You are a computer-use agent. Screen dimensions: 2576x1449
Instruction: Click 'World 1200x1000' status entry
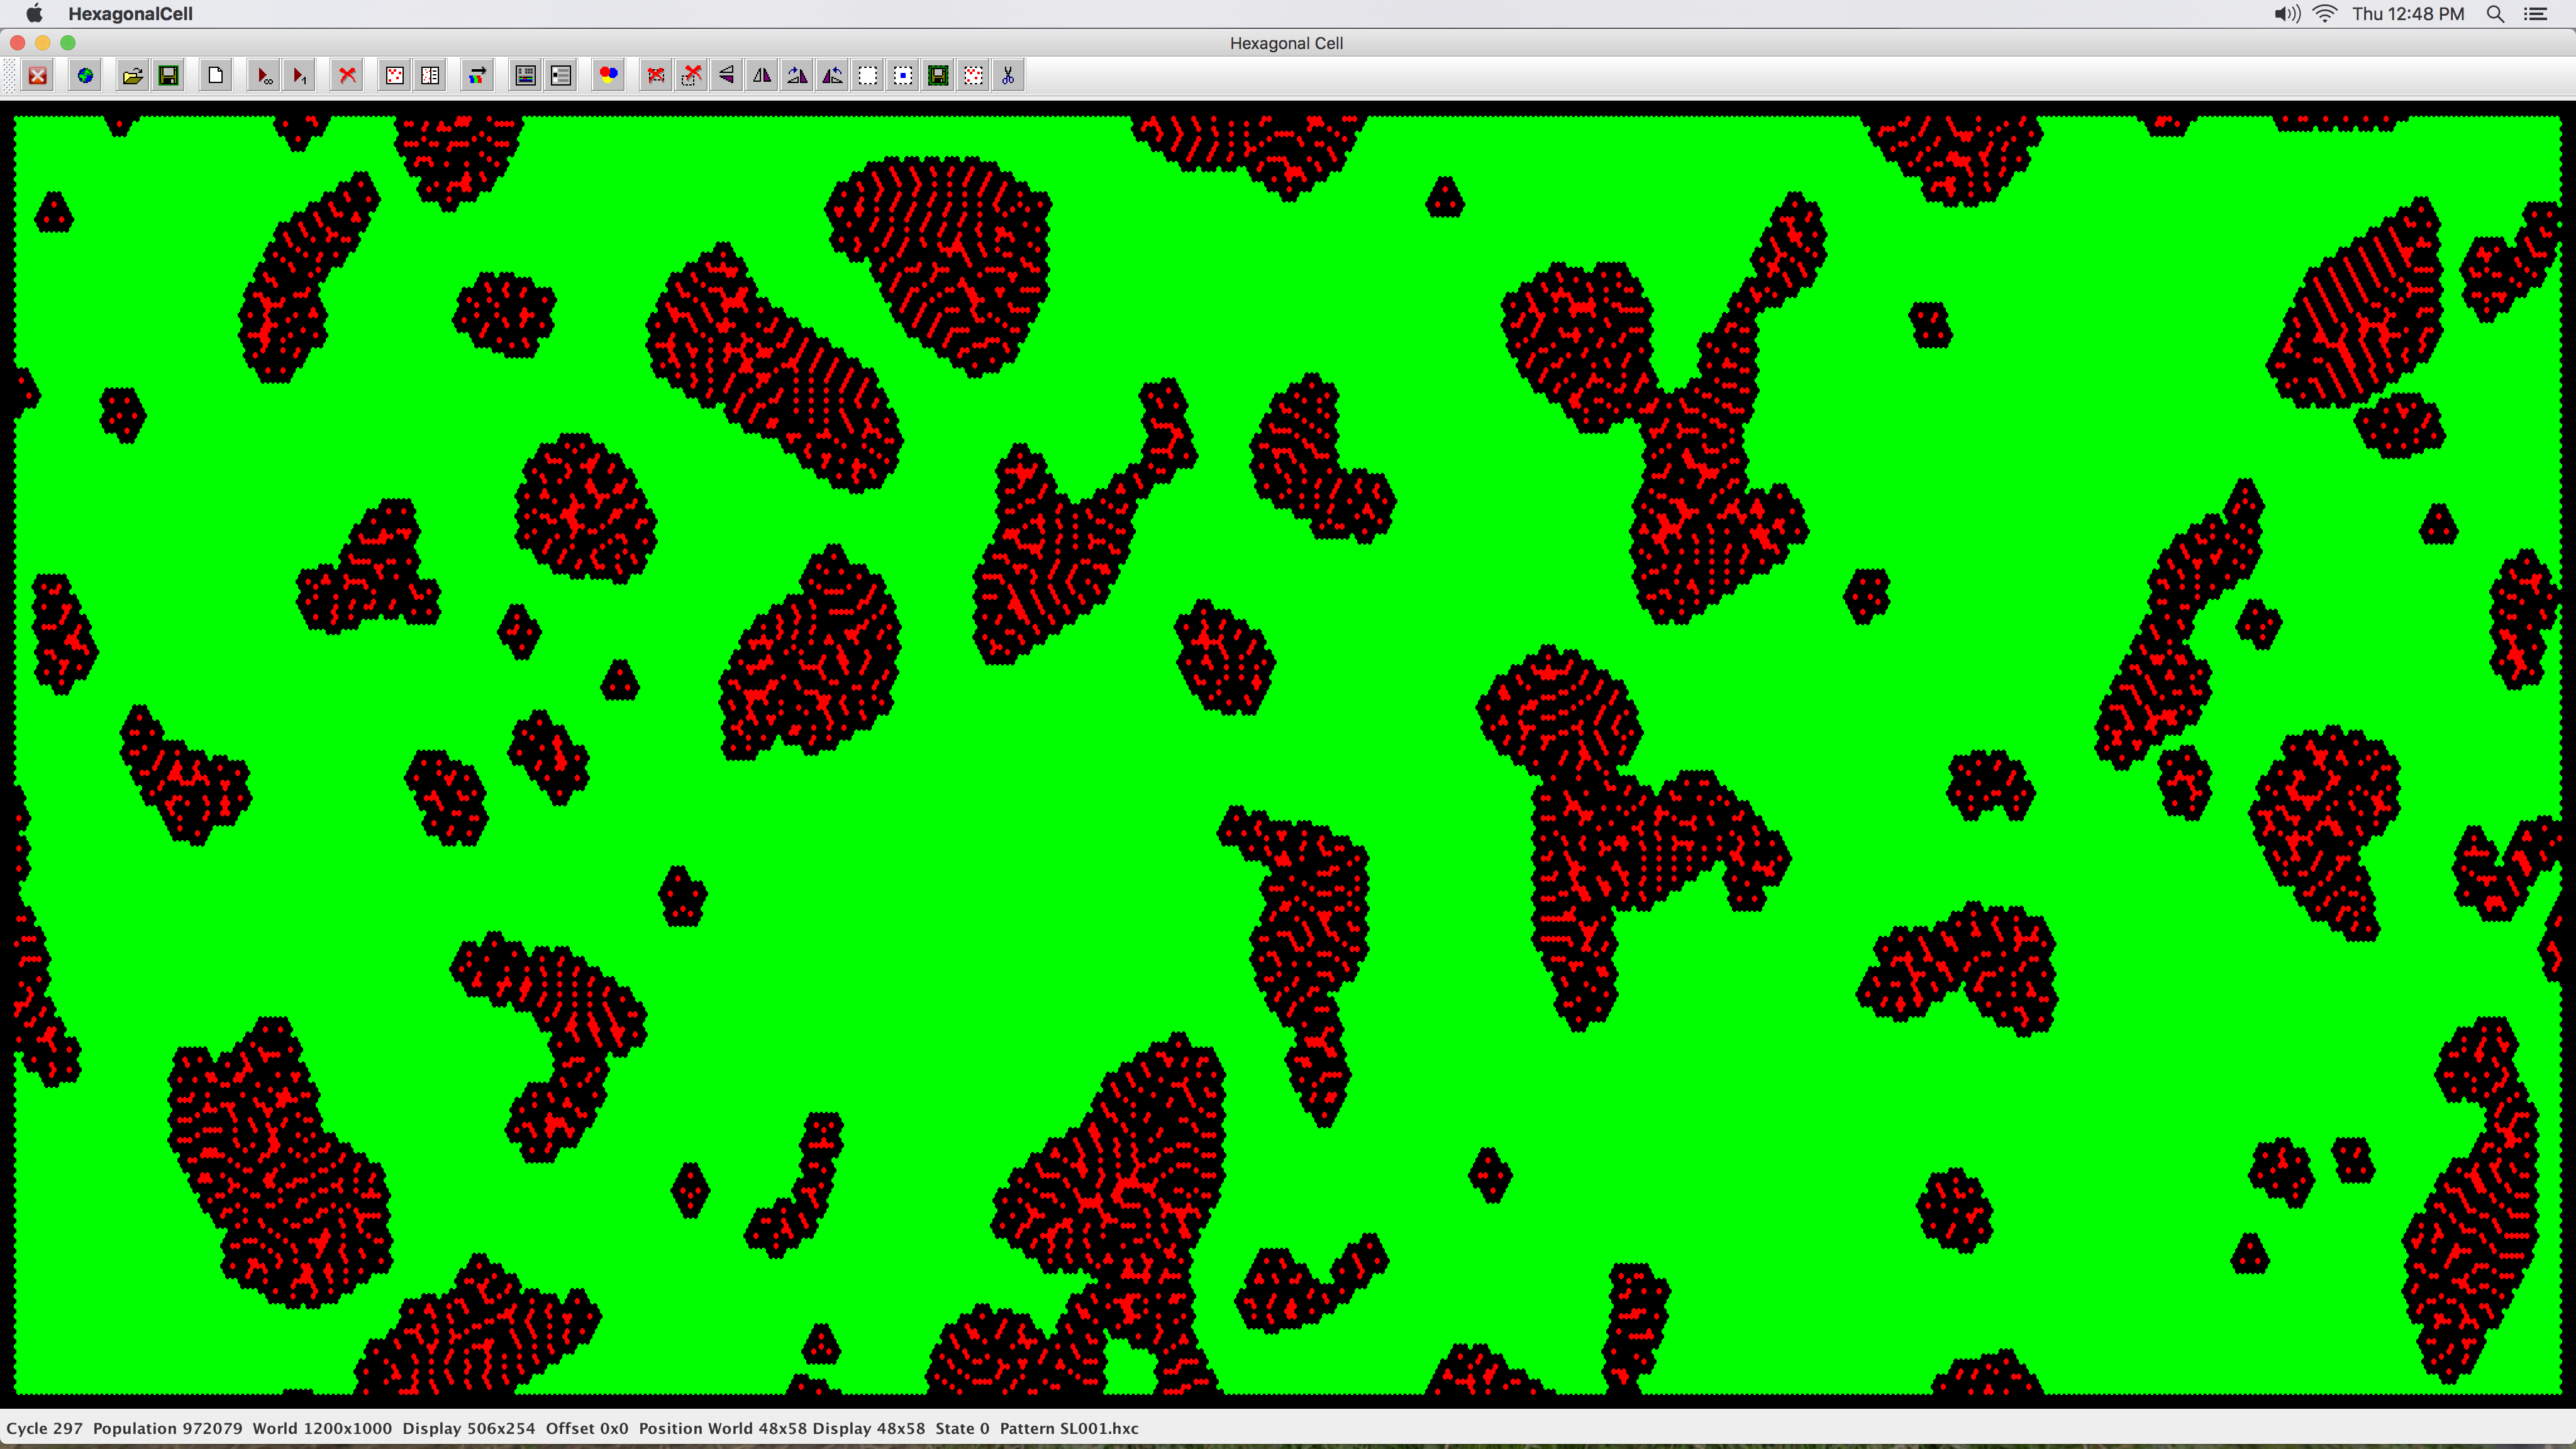click(322, 1428)
